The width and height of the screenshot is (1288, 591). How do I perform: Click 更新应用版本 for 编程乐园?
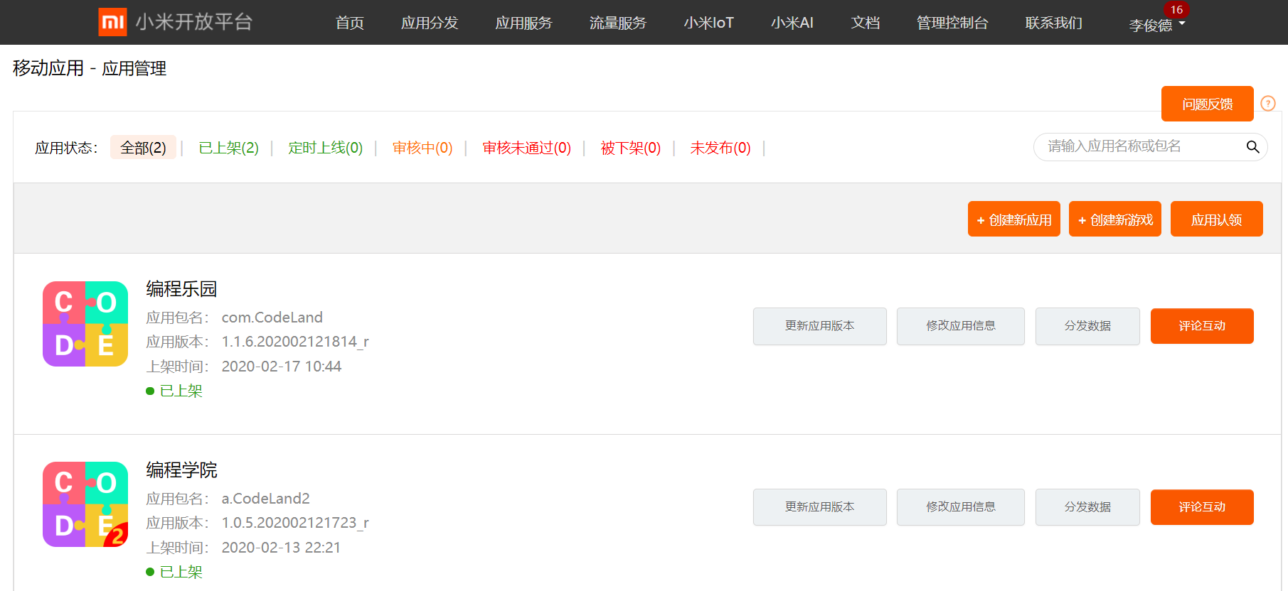[x=820, y=326]
